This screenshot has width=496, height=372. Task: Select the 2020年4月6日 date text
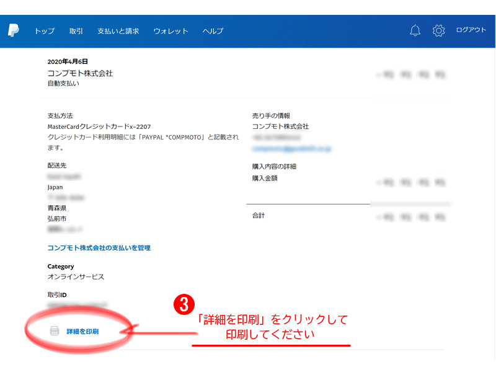(68, 61)
